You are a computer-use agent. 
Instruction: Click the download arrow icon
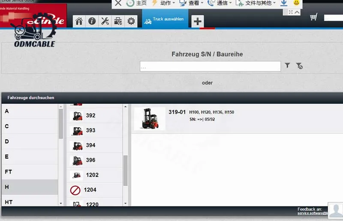[x=284, y=3]
